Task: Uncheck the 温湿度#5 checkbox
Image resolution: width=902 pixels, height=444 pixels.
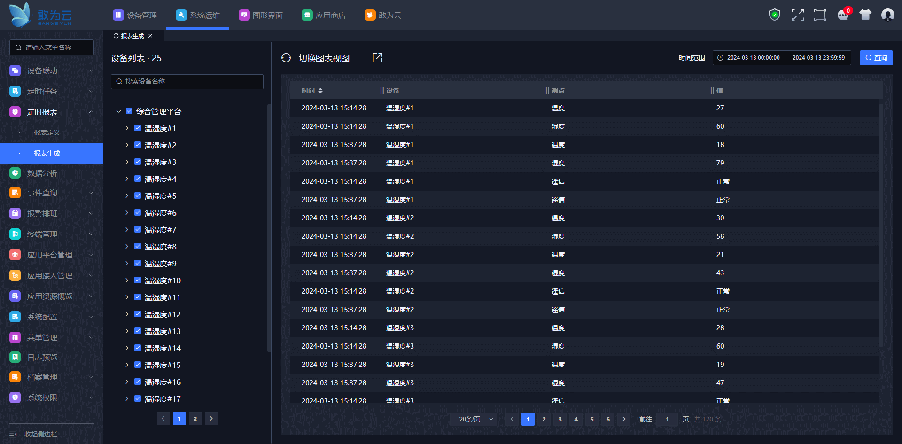Action: (138, 196)
